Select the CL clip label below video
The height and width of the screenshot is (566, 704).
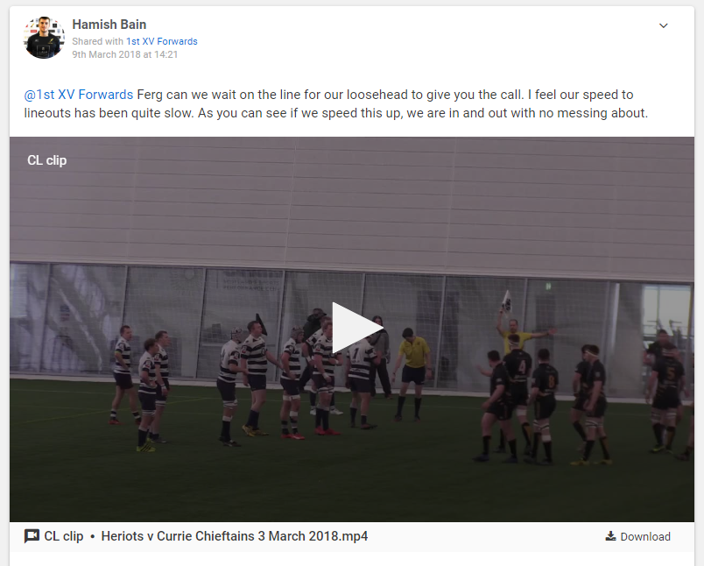pos(64,536)
